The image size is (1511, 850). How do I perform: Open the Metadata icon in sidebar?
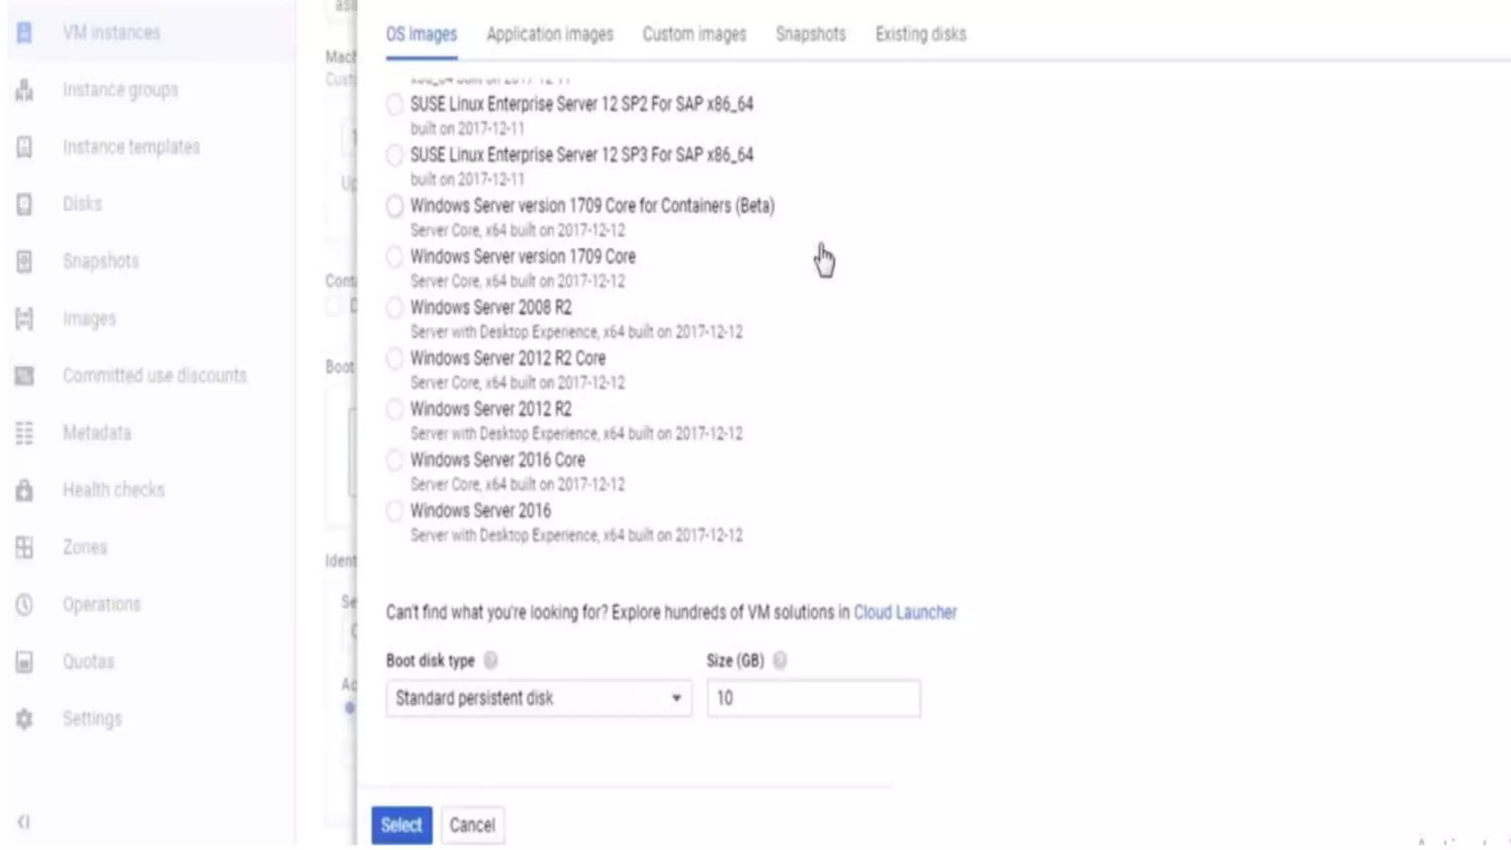(24, 433)
